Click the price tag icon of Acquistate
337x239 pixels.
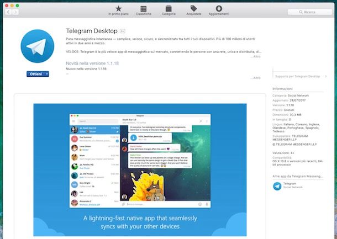click(x=194, y=8)
